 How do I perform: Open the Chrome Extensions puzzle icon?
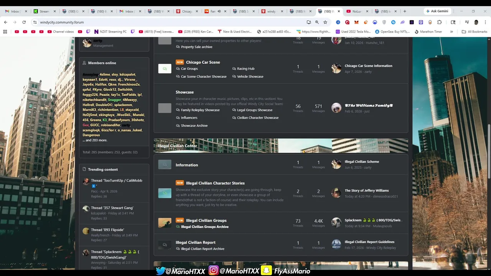(440, 22)
